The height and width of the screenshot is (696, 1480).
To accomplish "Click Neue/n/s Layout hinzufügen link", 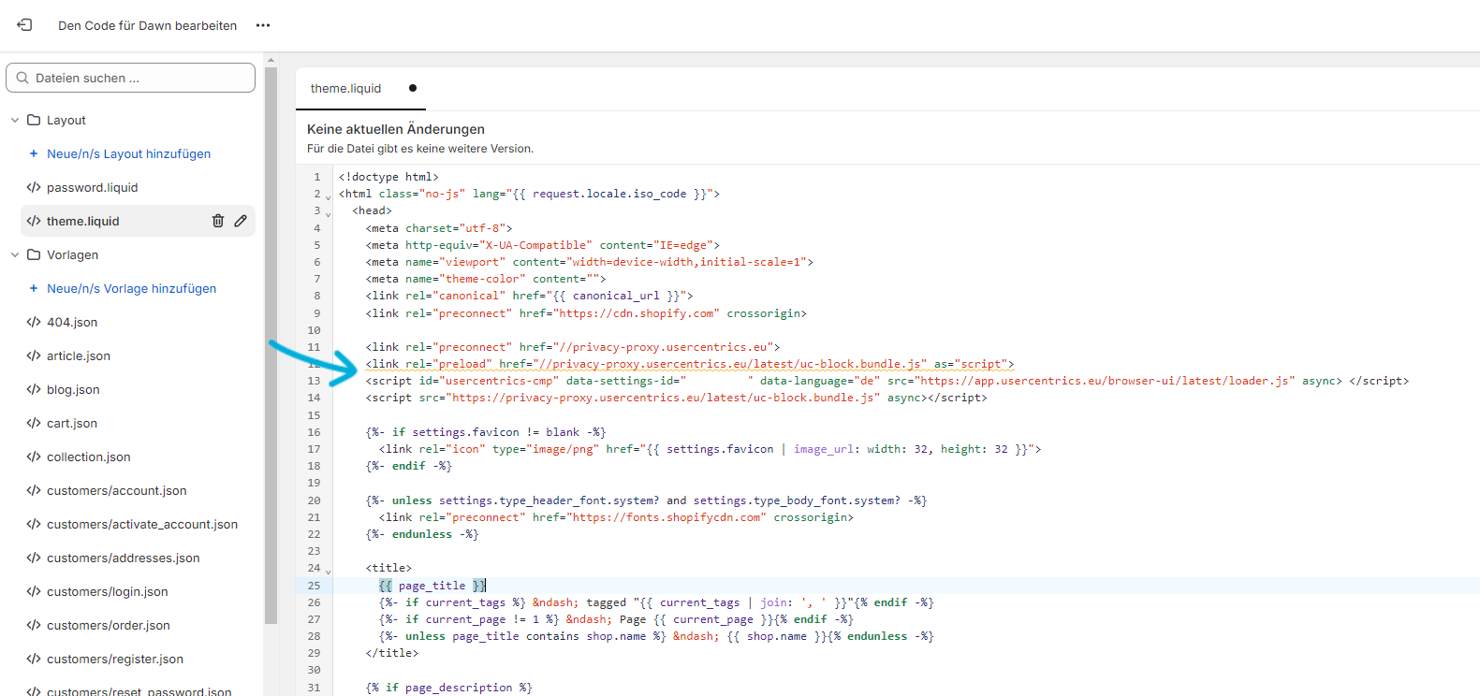I will (129, 153).
